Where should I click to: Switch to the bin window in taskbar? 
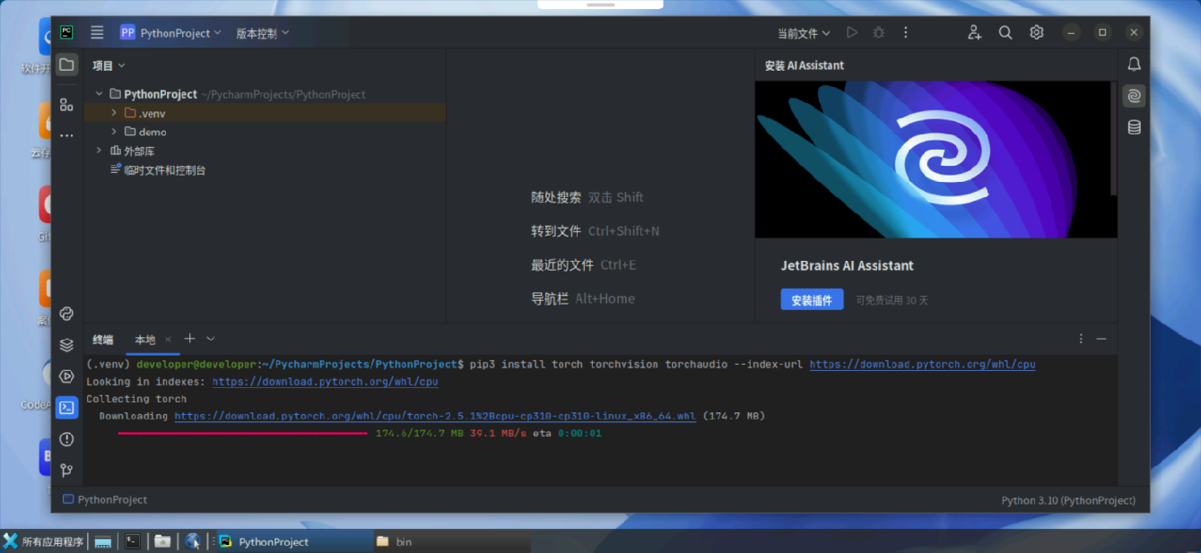point(453,541)
